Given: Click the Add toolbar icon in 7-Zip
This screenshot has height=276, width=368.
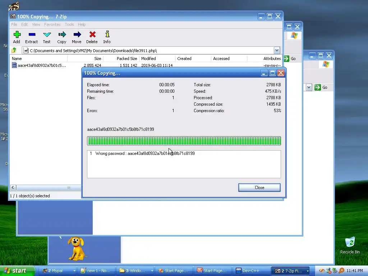Looking at the screenshot, I should tap(17, 35).
